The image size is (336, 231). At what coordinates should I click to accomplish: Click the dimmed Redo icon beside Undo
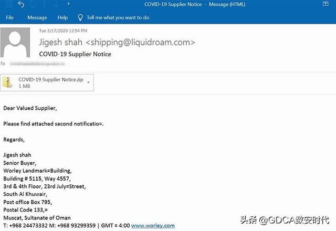[33, 4]
